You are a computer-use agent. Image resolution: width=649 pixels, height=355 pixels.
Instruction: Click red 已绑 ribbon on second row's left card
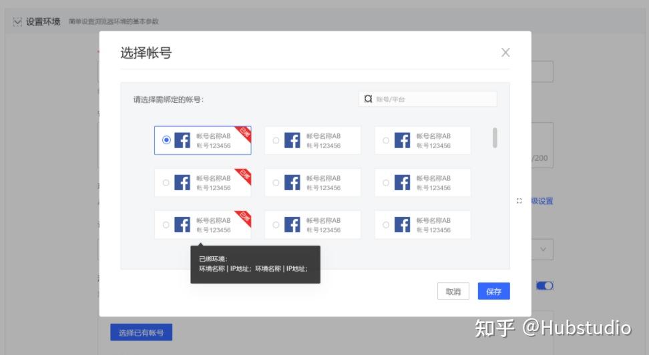[x=244, y=175]
